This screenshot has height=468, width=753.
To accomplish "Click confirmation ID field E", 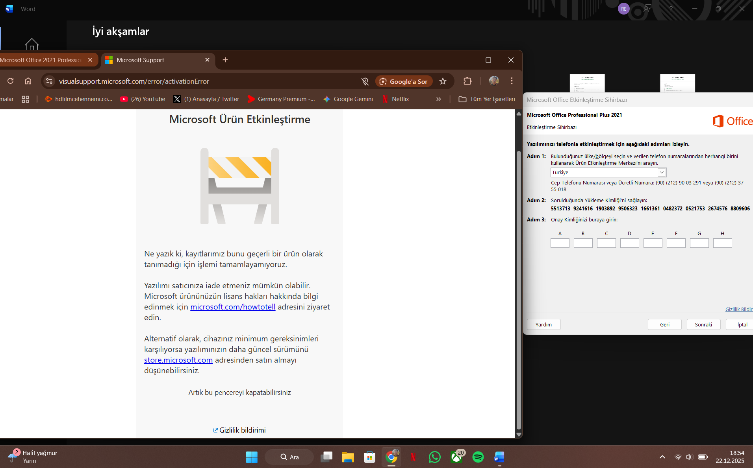I will [653, 243].
